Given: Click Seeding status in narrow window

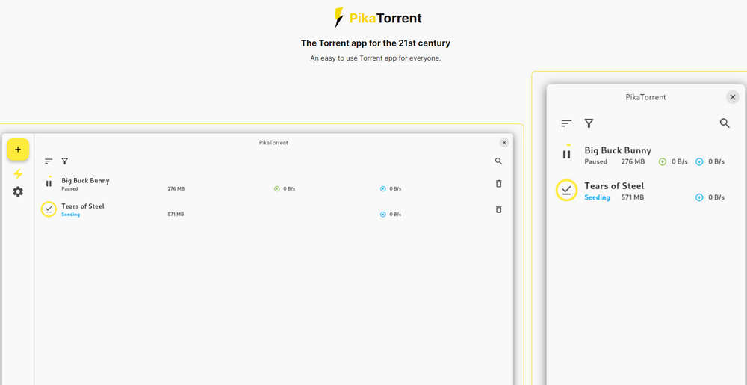Looking at the screenshot, I should 597,197.
